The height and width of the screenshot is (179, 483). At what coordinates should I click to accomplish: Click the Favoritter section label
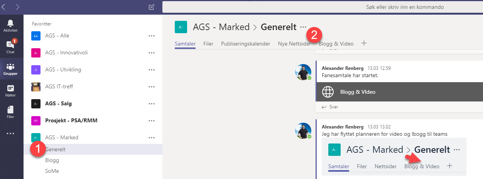click(42, 24)
